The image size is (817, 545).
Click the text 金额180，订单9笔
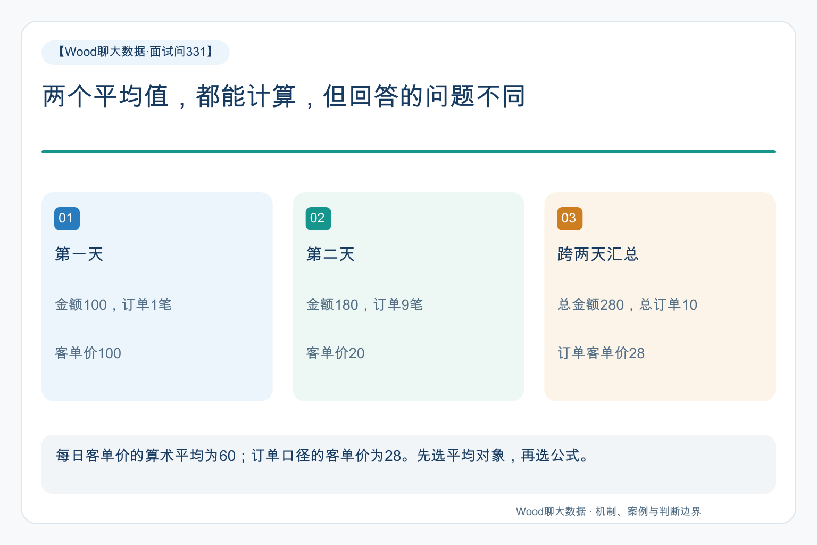(x=364, y=304)
